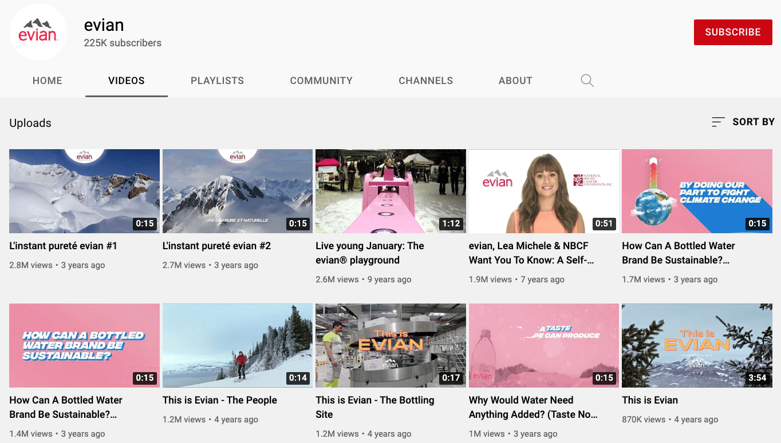The height and width of the screenshot is (443, 781).
Task: Switch to the PLAYLISTS tab
Action: [217, 81]
